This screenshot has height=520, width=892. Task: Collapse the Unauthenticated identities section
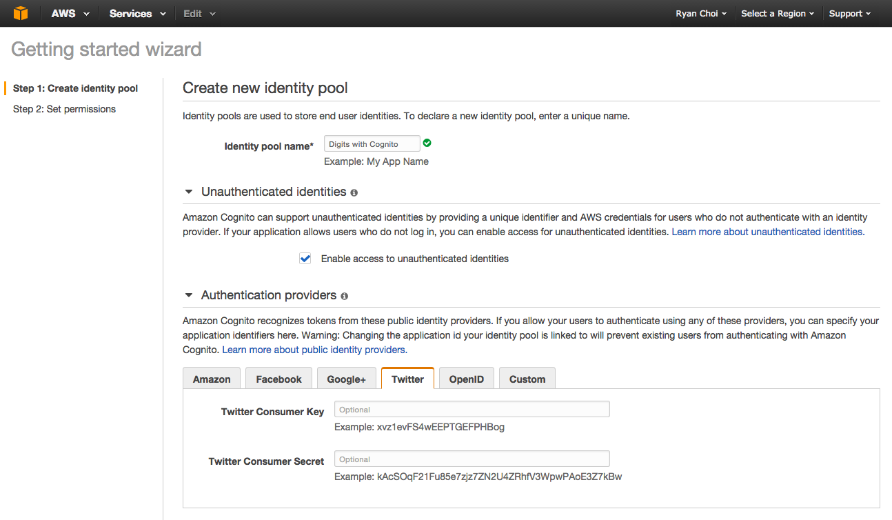pos(189,192)
